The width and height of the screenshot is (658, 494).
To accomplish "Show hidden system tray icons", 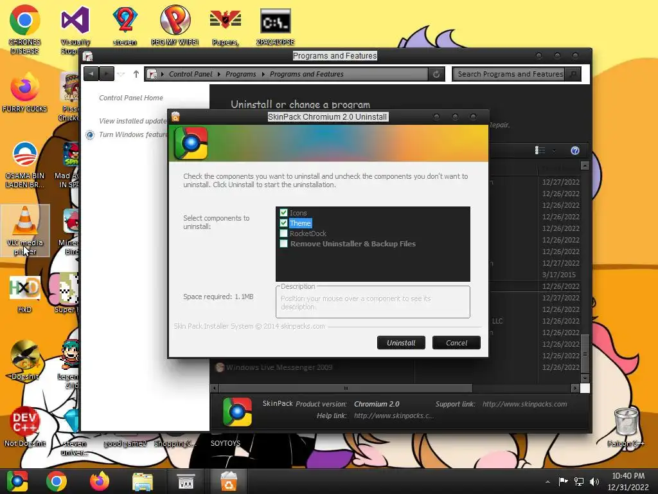I will pos(547,482).
